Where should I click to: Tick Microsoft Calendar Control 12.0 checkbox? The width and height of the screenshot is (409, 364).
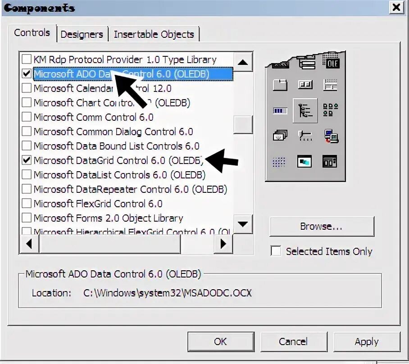[27, 88]
